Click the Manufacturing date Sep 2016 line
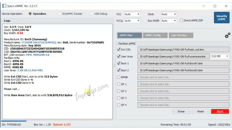This screenshot has height=130, width=232. 22,45
